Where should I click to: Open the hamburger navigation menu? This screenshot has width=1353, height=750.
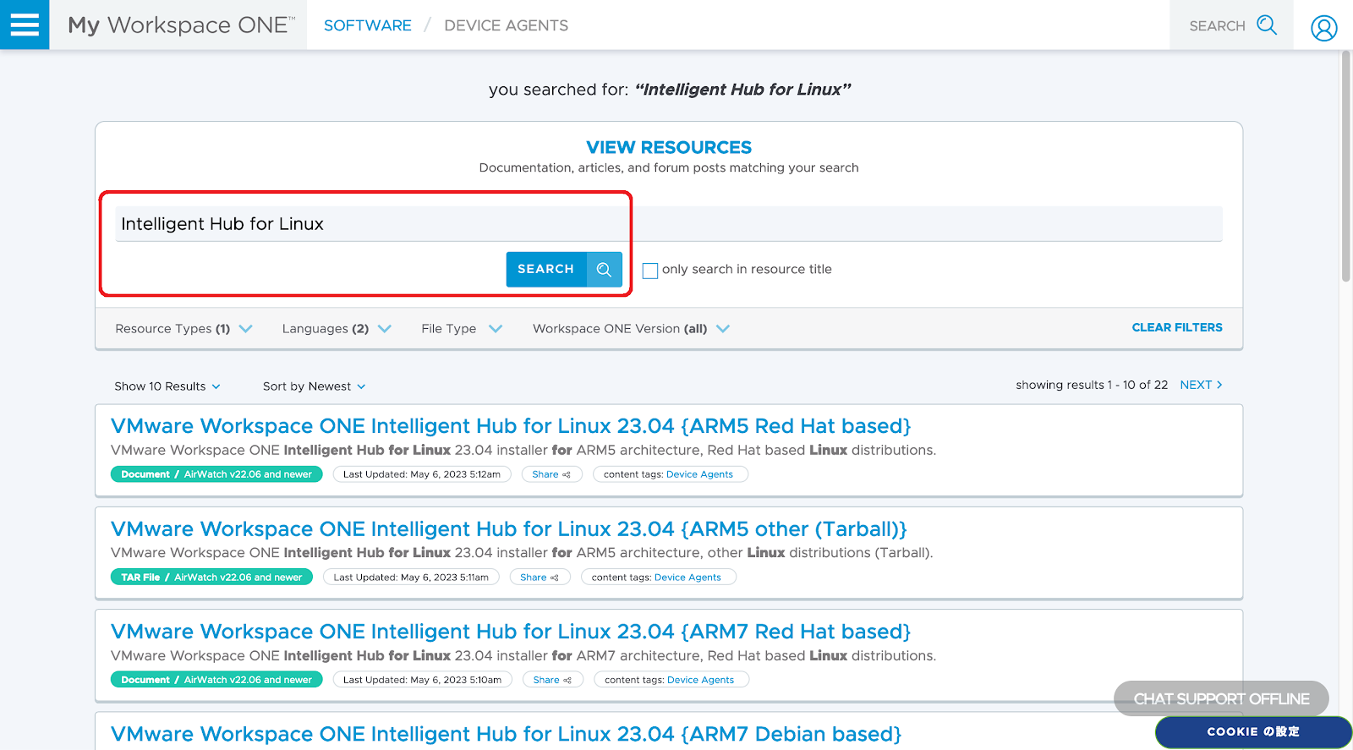pos(25,25)
